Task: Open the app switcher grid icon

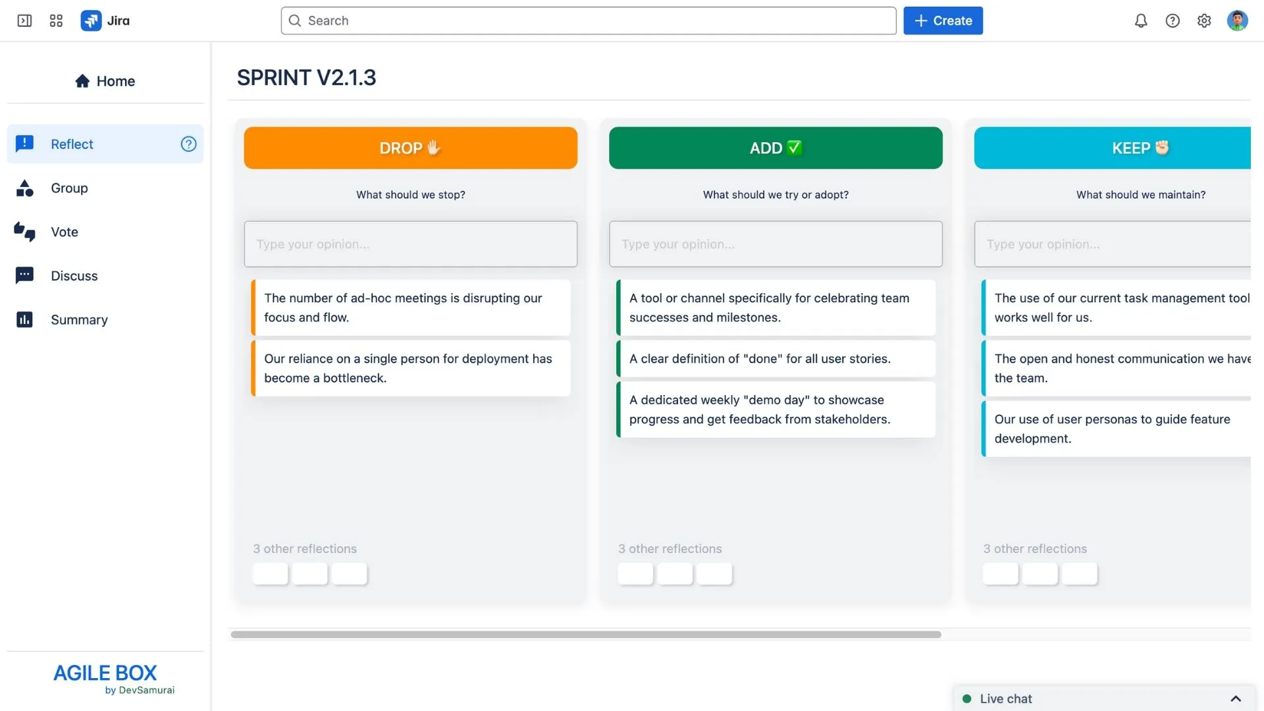Action: tap(56, 20)
